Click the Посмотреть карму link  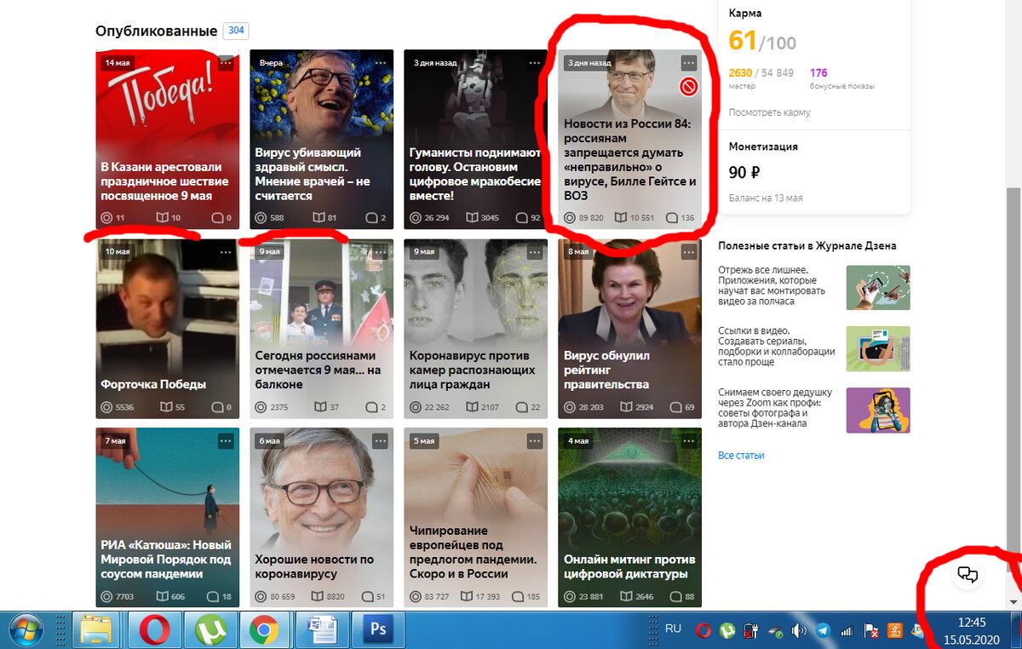pos(770,112)
